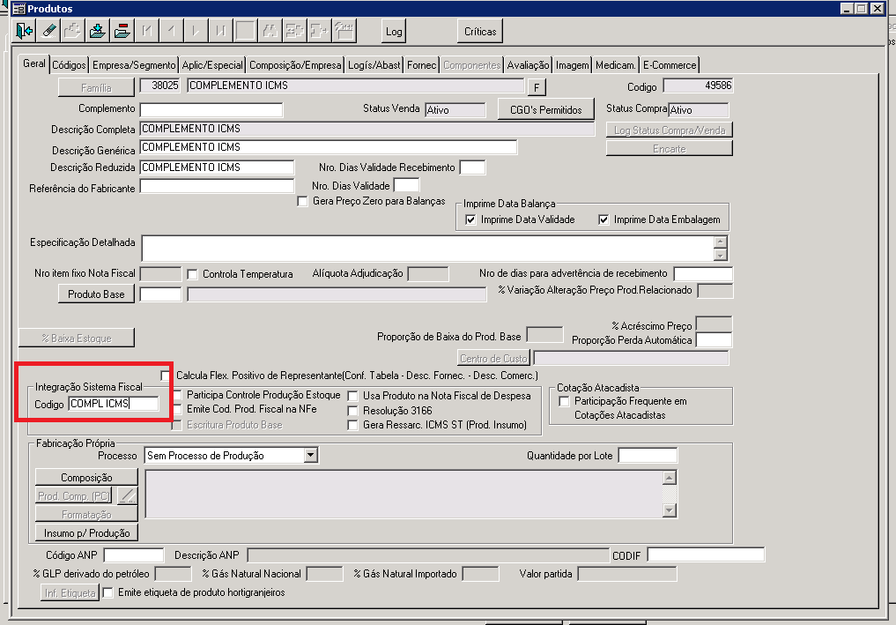Click the Descrição Reduzida field
The height and width of the screenshot is (625, 896).
point(217,167)
